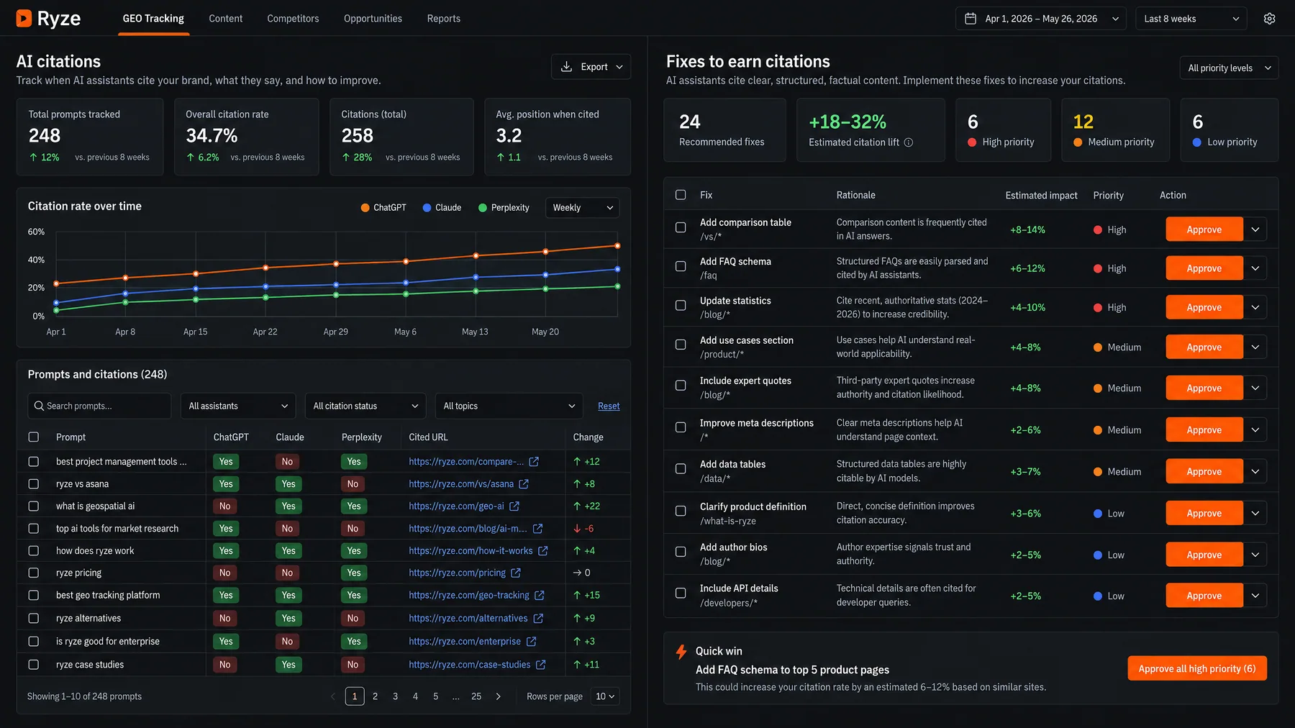Viewport: 1295px width, 728px height.
Task: Select all prompts using the header checkbox
Action: coord(34,437)
